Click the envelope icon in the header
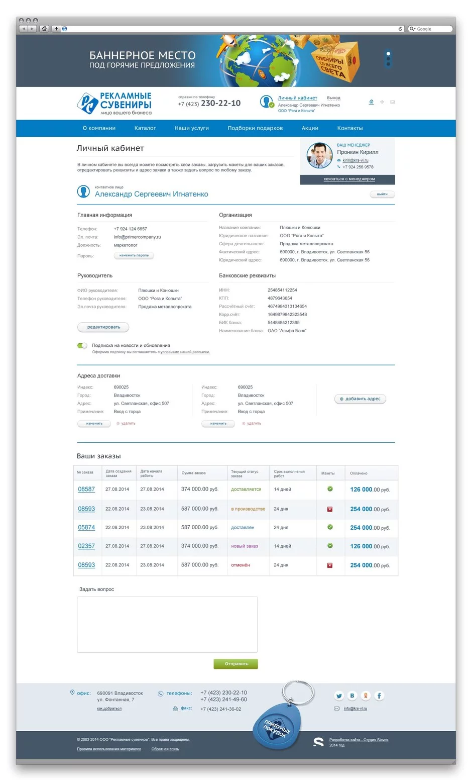Viewport: 472px width, 780px height. pyautogui.click(x=392, y=102)
